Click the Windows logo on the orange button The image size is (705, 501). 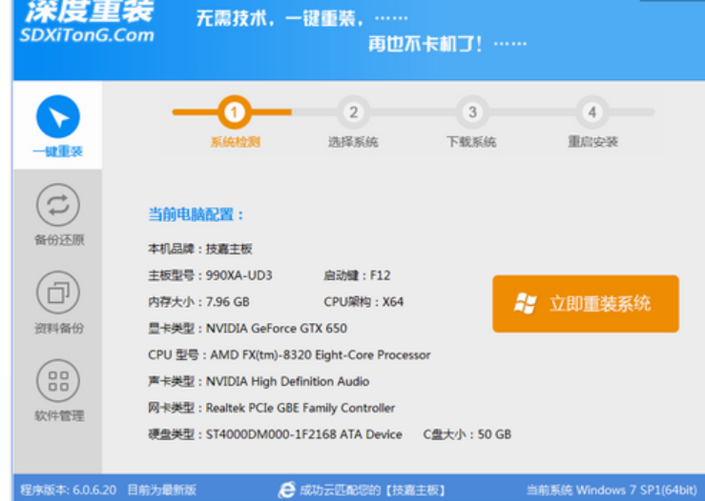[x=525, y=304]
